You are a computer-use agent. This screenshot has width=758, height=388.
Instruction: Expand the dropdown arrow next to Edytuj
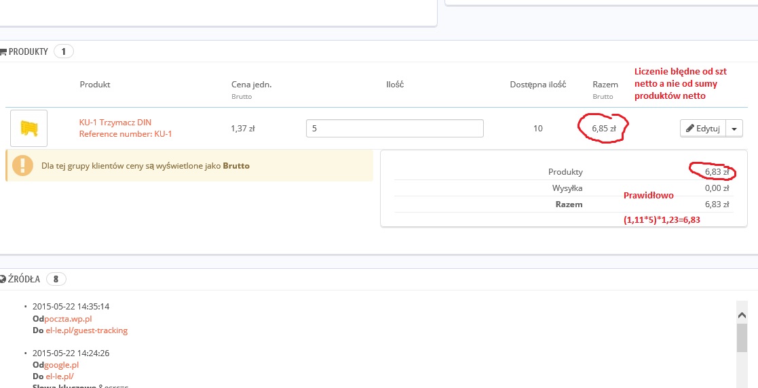(734, 128)
